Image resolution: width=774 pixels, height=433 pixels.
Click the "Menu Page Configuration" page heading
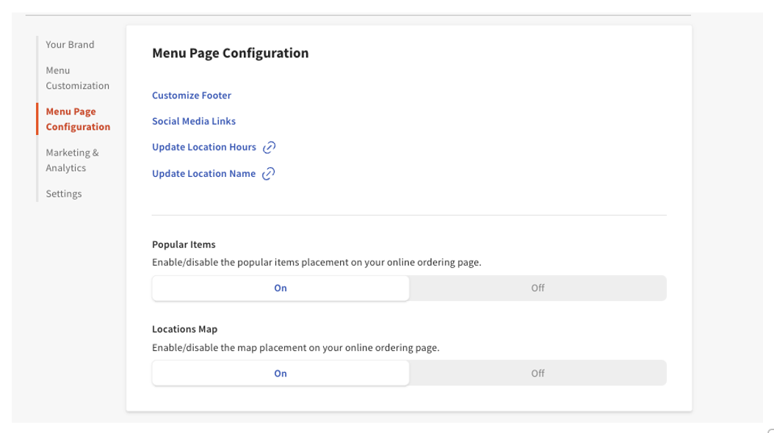(231, 53)
